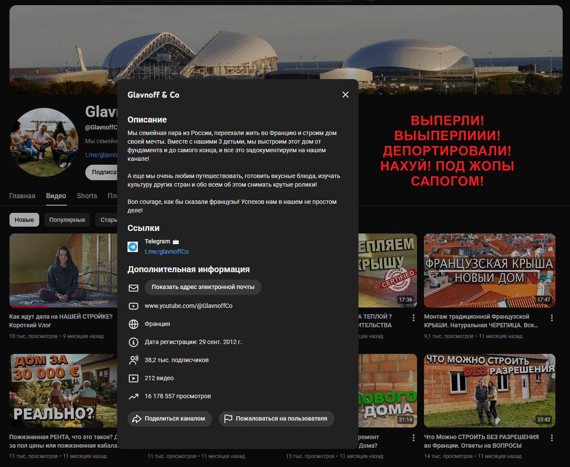Viewport: 570px width, 467px height.
Task: Select the www.youtube.com/@GlavnoffCo address text
Action: point(189,306)
